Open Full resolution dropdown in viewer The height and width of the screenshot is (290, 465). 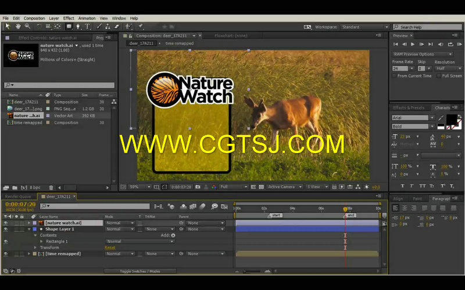coord(234,187)
